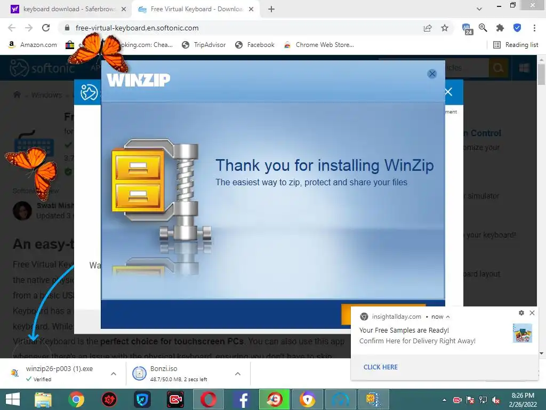Open the Windows Start menu
Screen dimensions: 546x410
(x=13, y=399)
